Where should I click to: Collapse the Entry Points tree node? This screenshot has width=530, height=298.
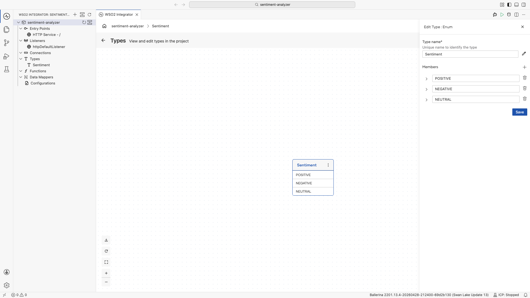pos(21,28)
